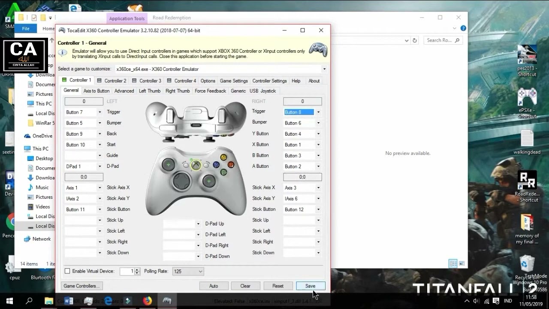Show hidden system tray icons with the chevron
This screenshot has width=549, height=309.
click(x=467, y=301)
